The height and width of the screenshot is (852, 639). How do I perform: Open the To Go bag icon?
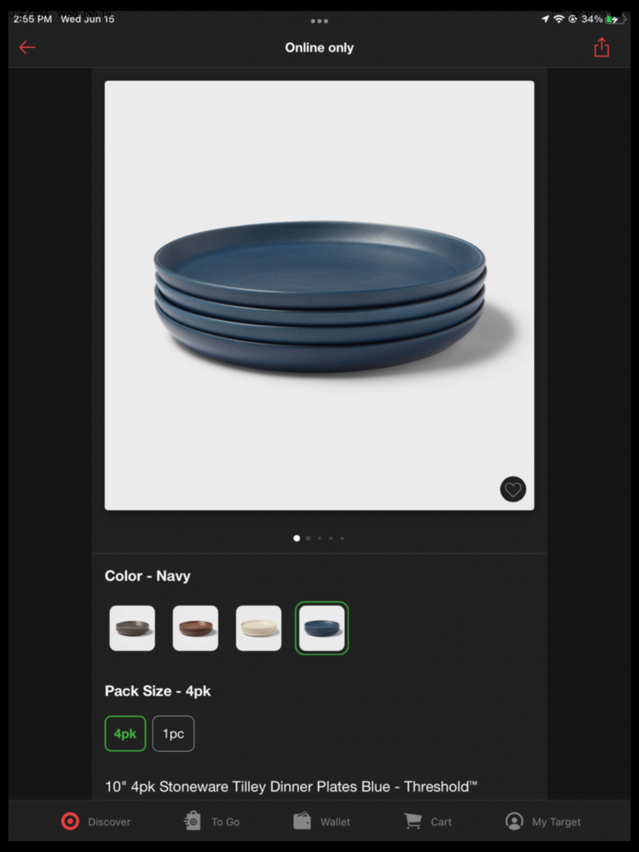tap(192, 821)
